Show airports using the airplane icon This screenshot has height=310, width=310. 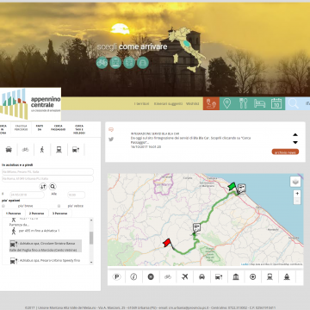tap(185, 276)
